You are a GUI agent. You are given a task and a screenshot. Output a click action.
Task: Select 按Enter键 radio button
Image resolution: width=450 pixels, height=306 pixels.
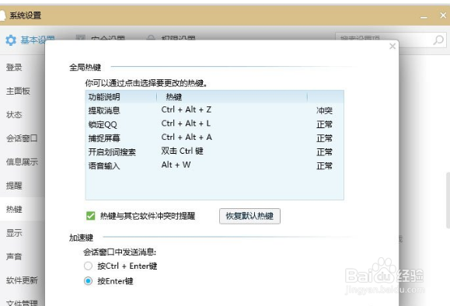88,281
